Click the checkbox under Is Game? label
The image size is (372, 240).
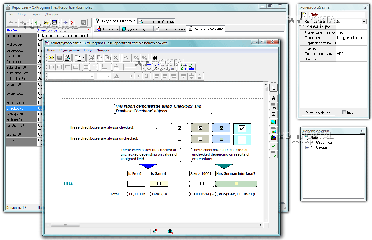(159, 184)
